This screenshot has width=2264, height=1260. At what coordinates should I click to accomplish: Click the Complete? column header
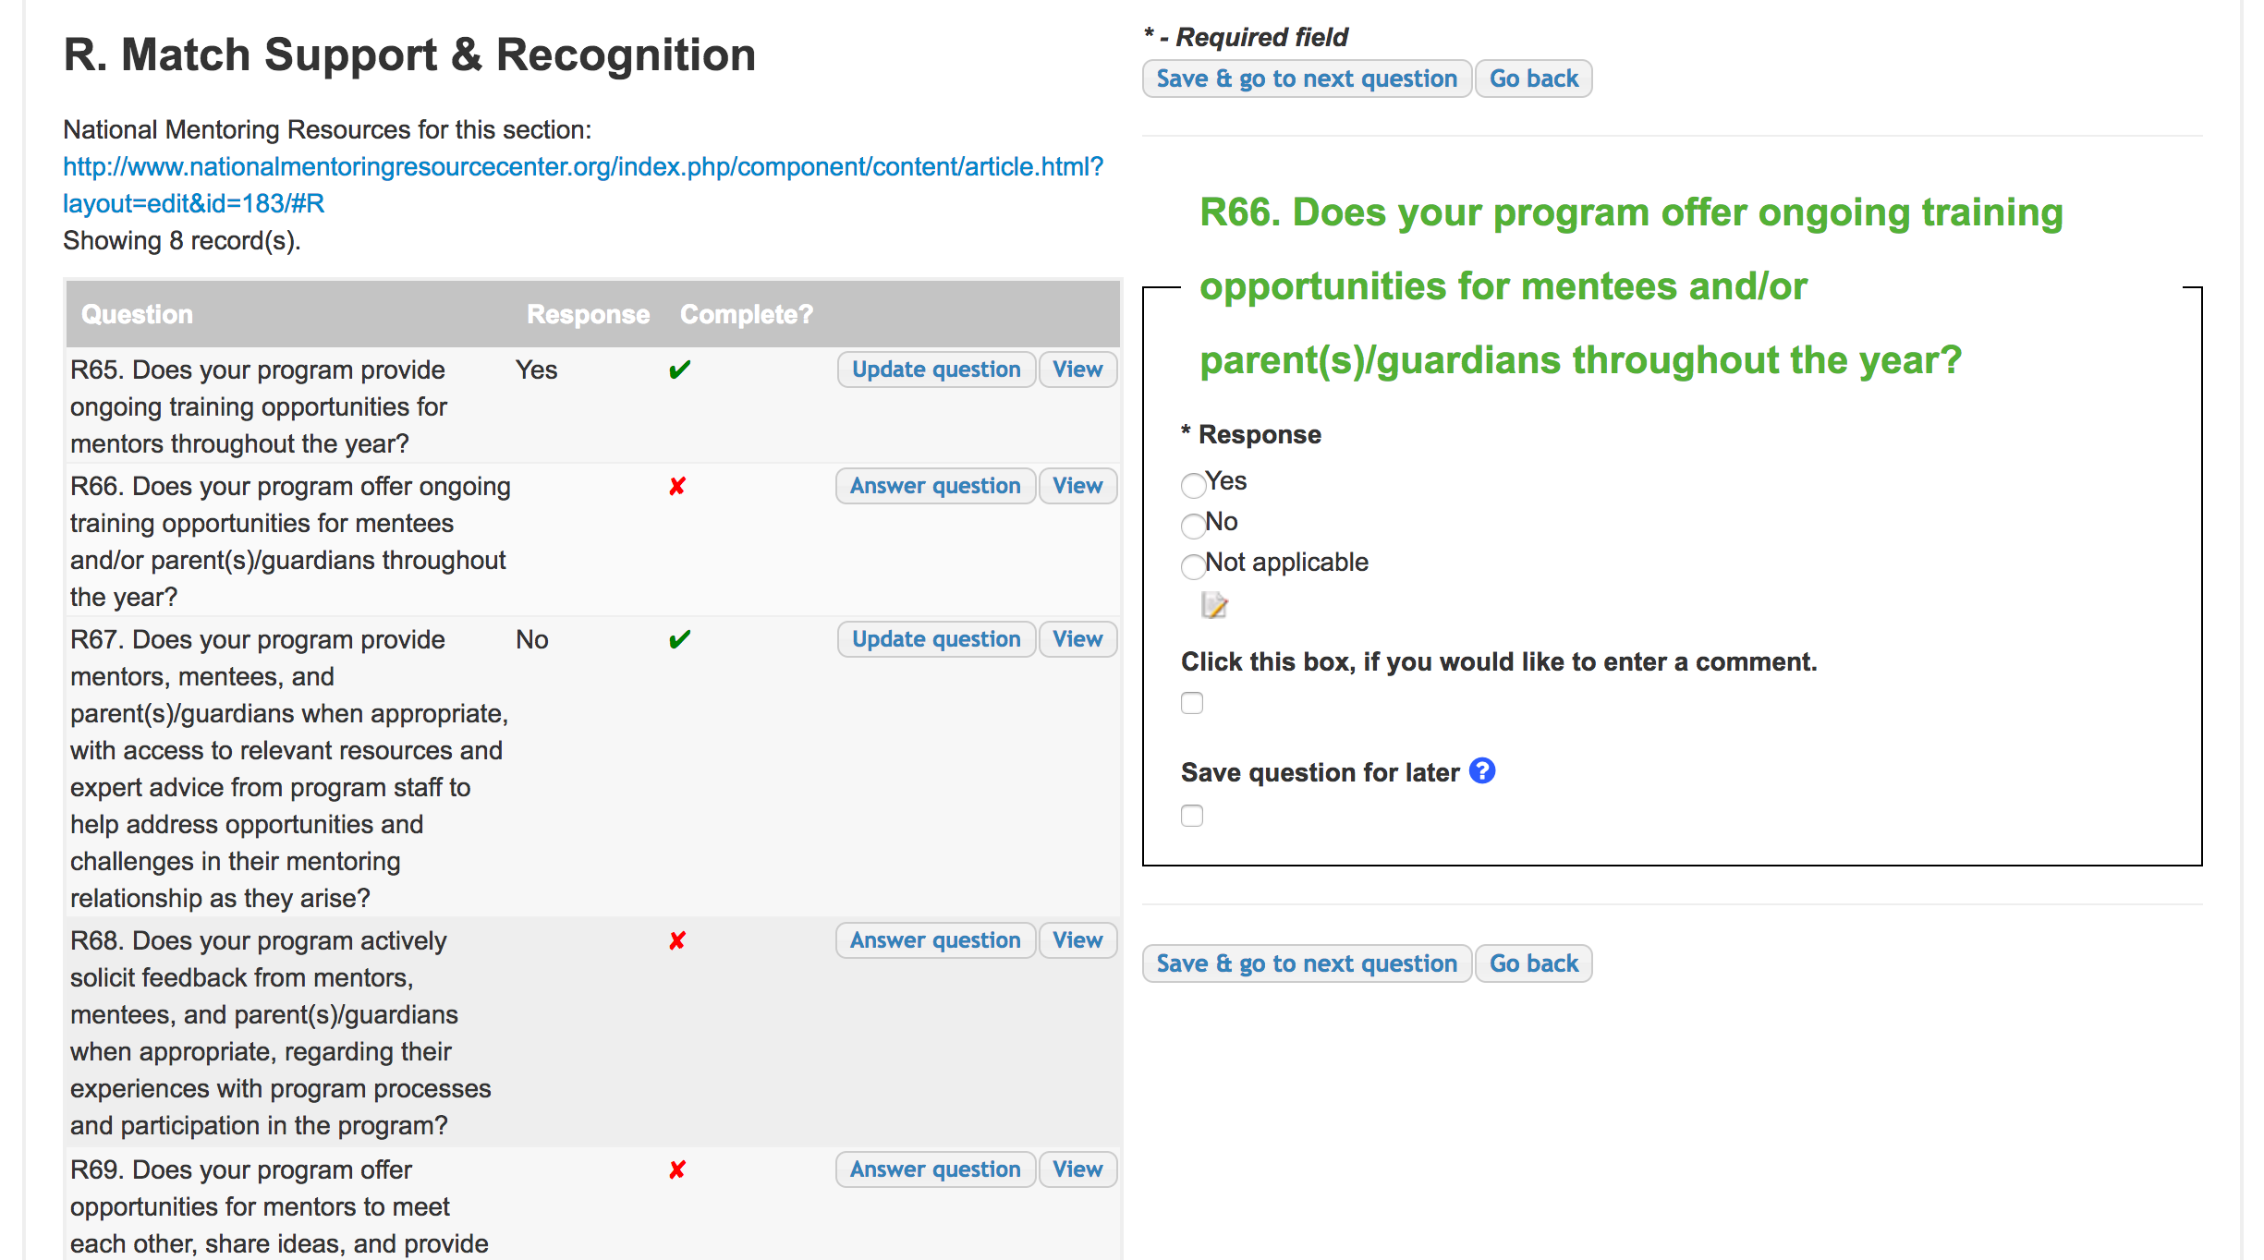746,314
